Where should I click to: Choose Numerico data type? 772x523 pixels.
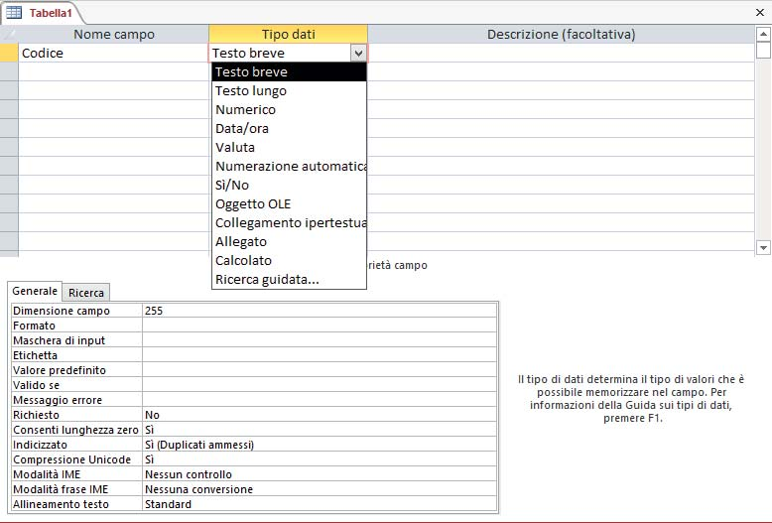point(245,110)
